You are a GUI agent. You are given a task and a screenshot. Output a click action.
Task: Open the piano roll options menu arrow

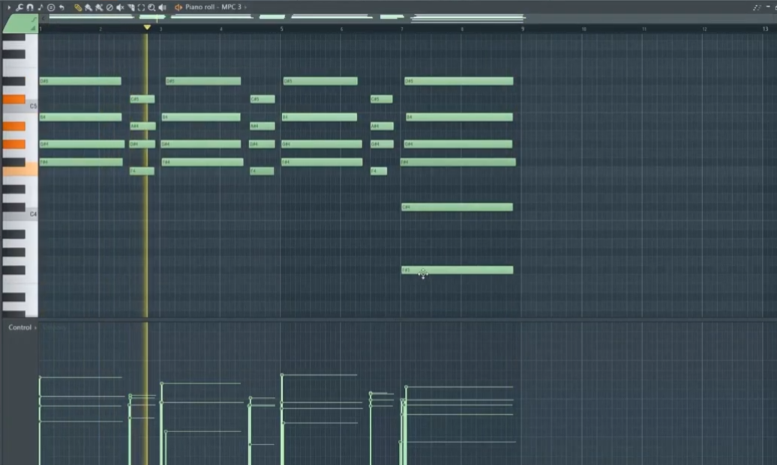tap(9, 7)
